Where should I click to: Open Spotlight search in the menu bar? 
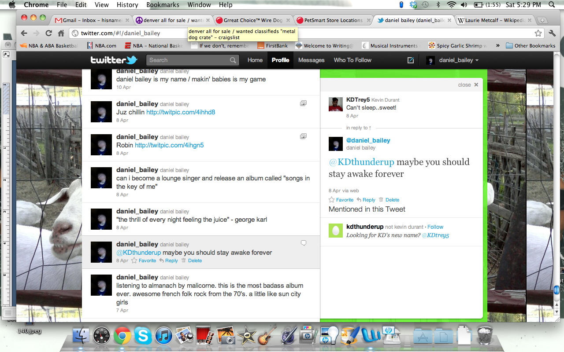tap(553, 5)
